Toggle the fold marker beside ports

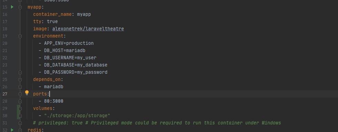point(20,94)
